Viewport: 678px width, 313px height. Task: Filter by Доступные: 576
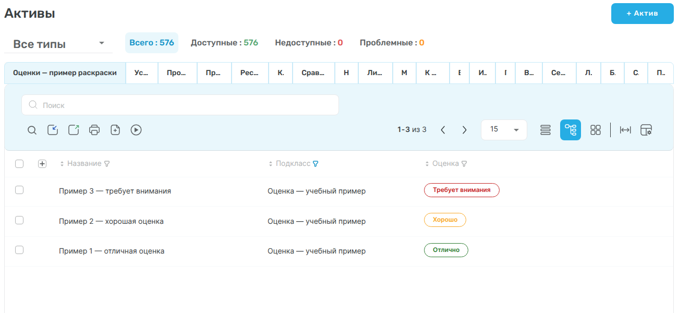pyautogui.click(x=224, y=43)
